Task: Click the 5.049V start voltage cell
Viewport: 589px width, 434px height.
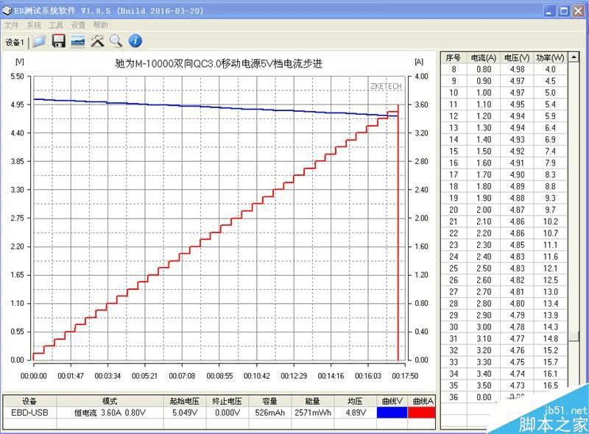Action: click(x=185, y=413)
